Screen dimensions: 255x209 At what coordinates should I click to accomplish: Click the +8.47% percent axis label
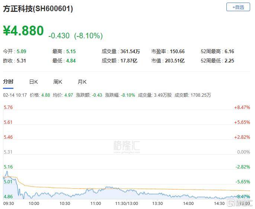tap(242, 107)
